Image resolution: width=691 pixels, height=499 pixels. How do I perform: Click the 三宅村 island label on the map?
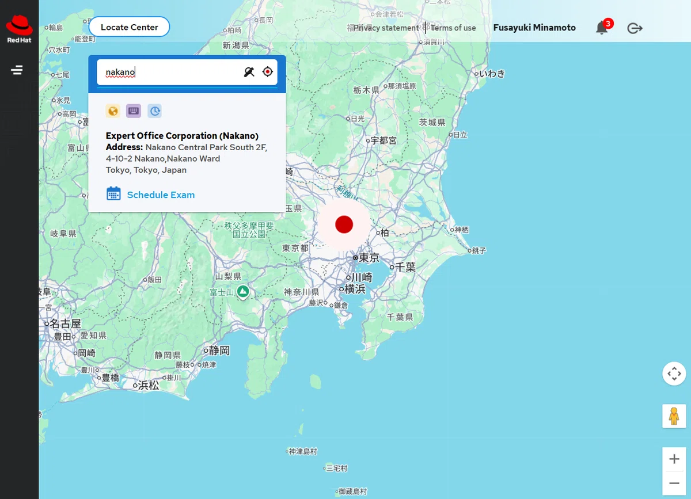pos(337,468)
